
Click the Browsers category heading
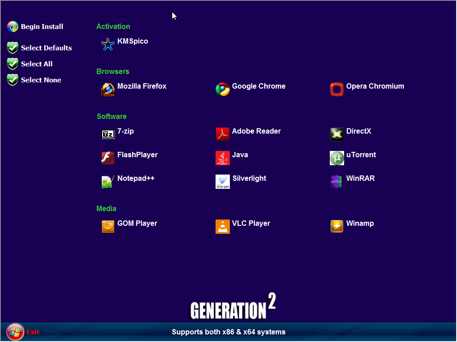coord(112,72)
